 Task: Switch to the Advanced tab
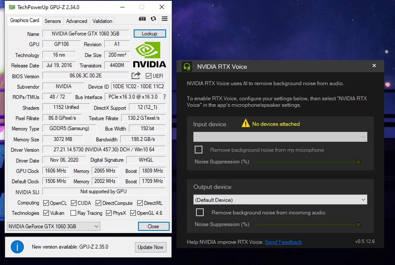[x=77, y=21]
